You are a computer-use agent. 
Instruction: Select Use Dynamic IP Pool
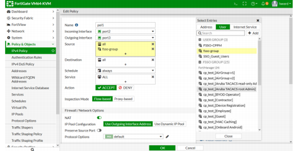pyautogui.click(x=169, y=124)
